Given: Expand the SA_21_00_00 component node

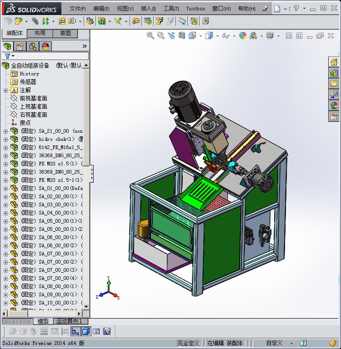Looking at the screenshot, I should [6, 131].
